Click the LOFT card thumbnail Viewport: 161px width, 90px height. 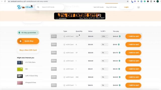[x=20, y=76]
